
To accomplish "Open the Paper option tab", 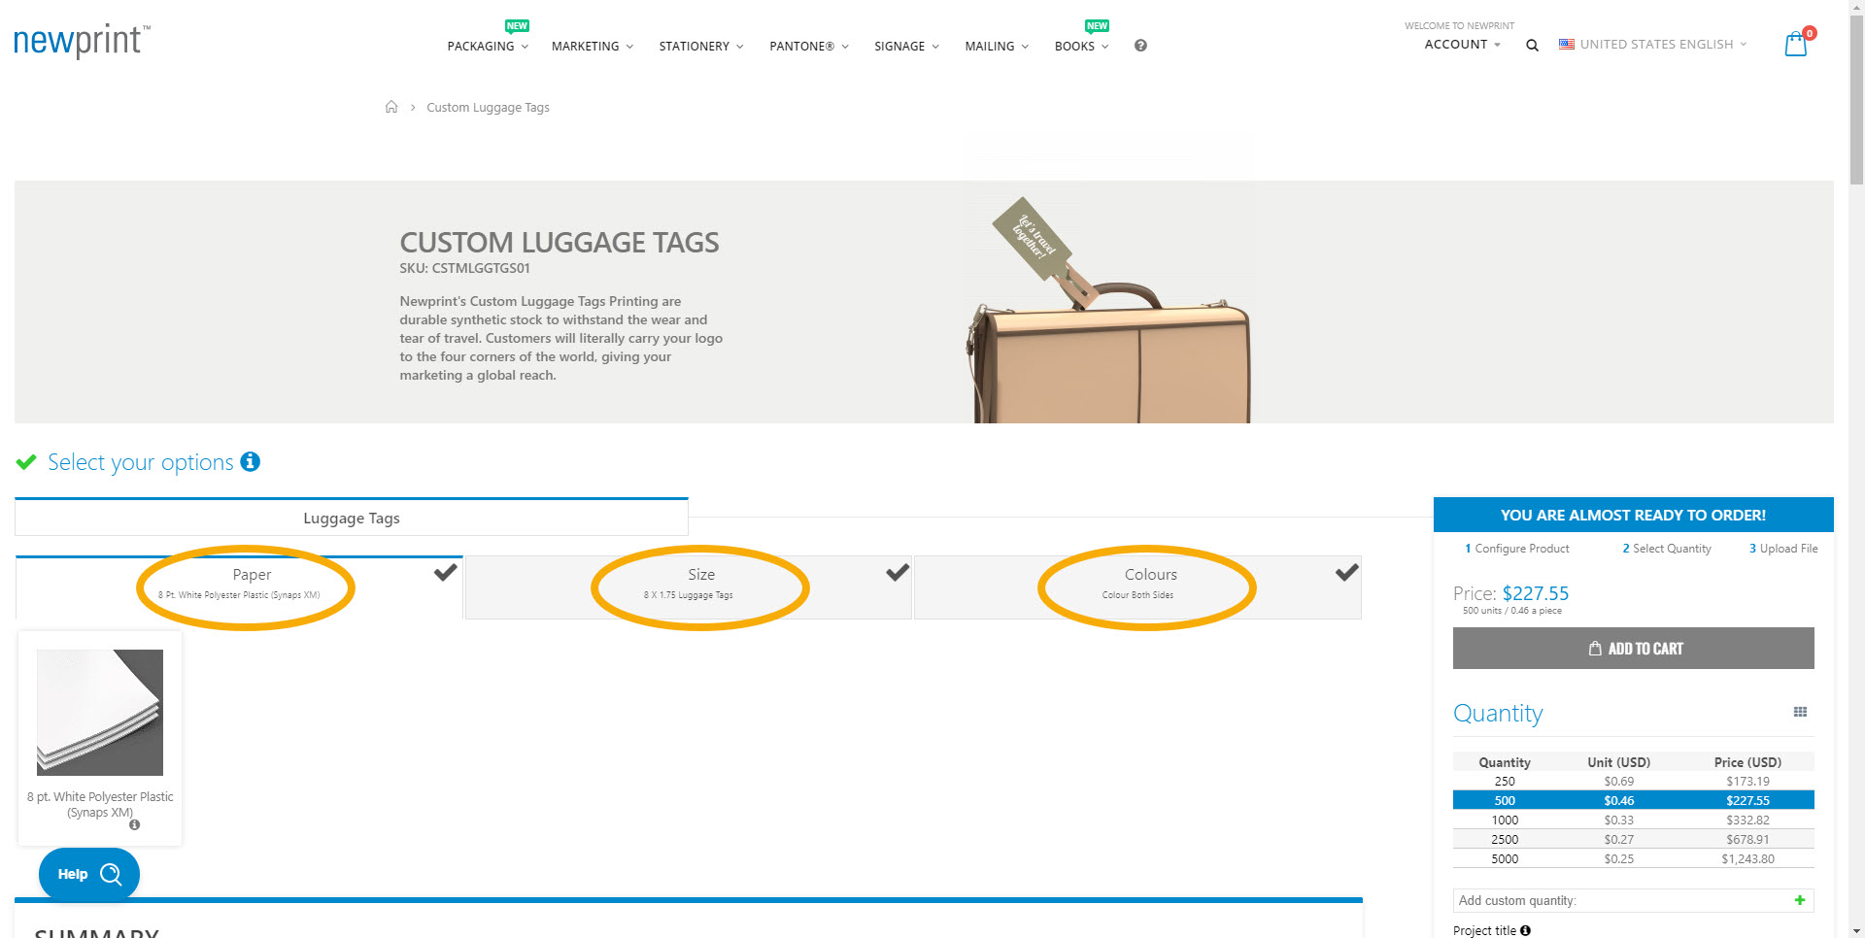I will [240, 587].
